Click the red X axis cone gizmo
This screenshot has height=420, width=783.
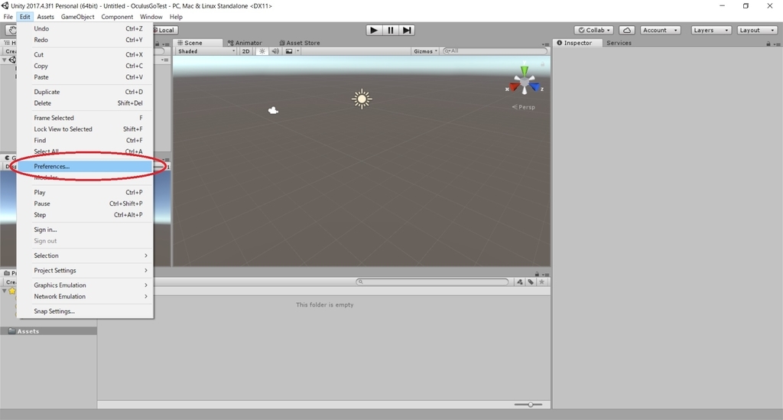pos(514,87)
